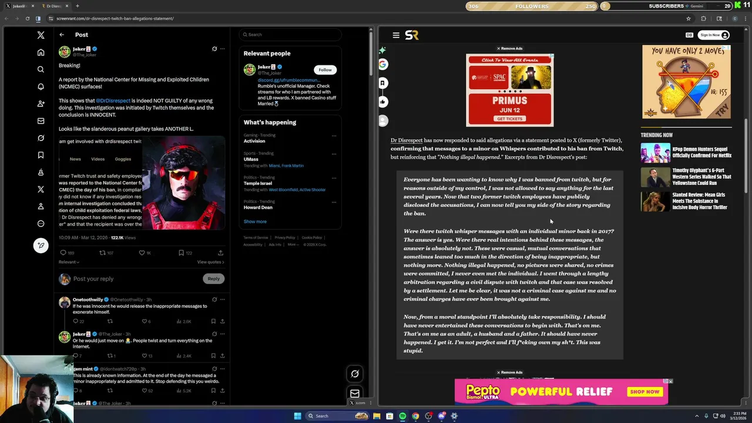Open floating Grok button at X bottom
Screen dimensions: 752x423
pos(355,374)
